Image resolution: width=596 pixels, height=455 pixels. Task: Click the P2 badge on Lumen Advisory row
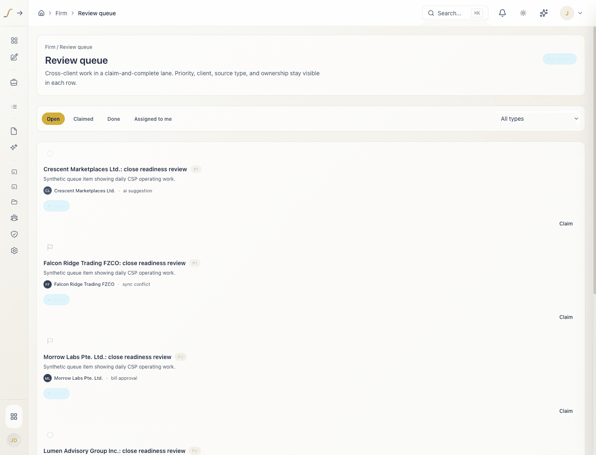pyautogui.click(x=195, y=451)
